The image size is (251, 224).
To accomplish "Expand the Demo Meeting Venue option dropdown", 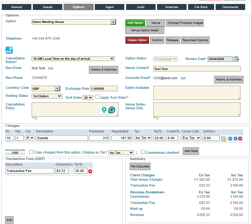I will click(x=113, y=22).
